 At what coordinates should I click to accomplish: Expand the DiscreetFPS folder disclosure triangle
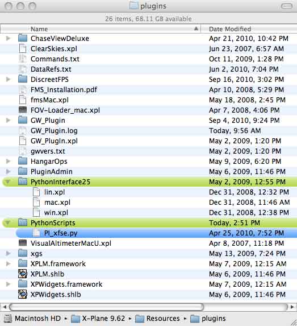pos(8,79)
